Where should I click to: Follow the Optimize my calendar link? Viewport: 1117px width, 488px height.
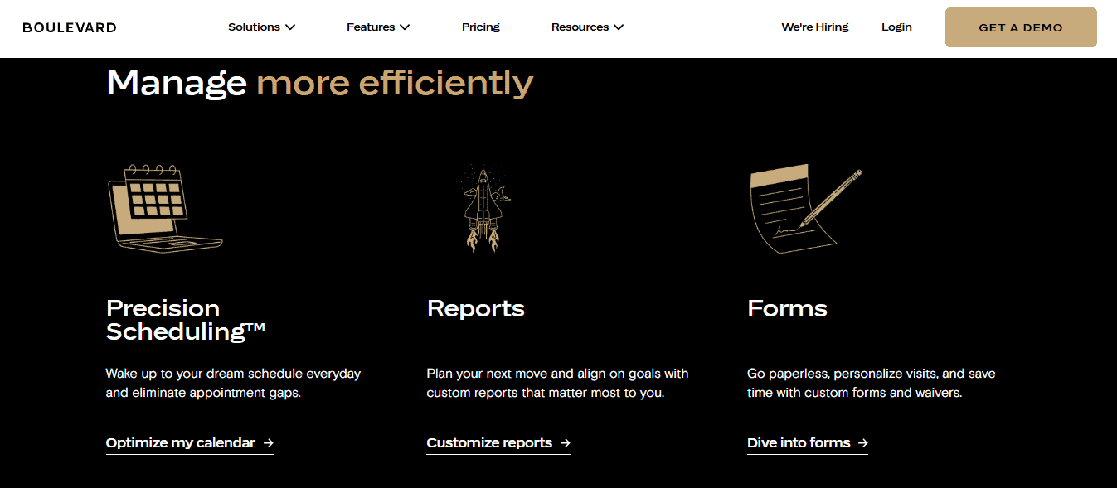click(x=190, y=443)
